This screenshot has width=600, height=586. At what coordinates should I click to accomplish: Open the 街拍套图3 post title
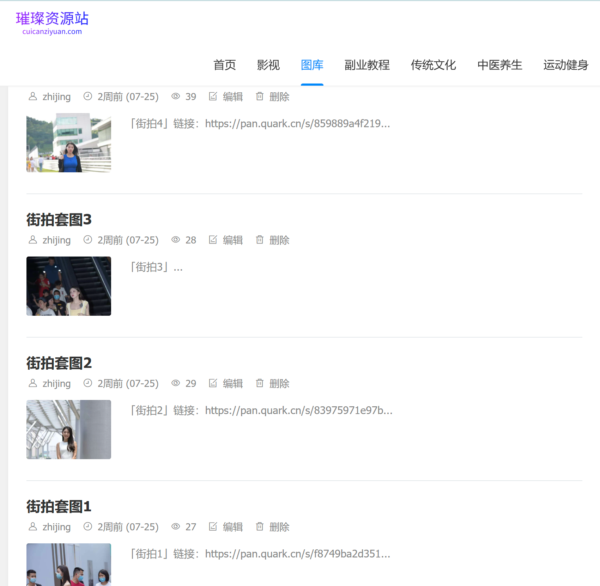click(59, 220)
